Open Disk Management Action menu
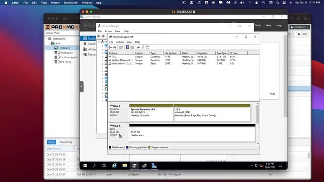The width and height of the screenshot is (324, 182). (120, 42)
